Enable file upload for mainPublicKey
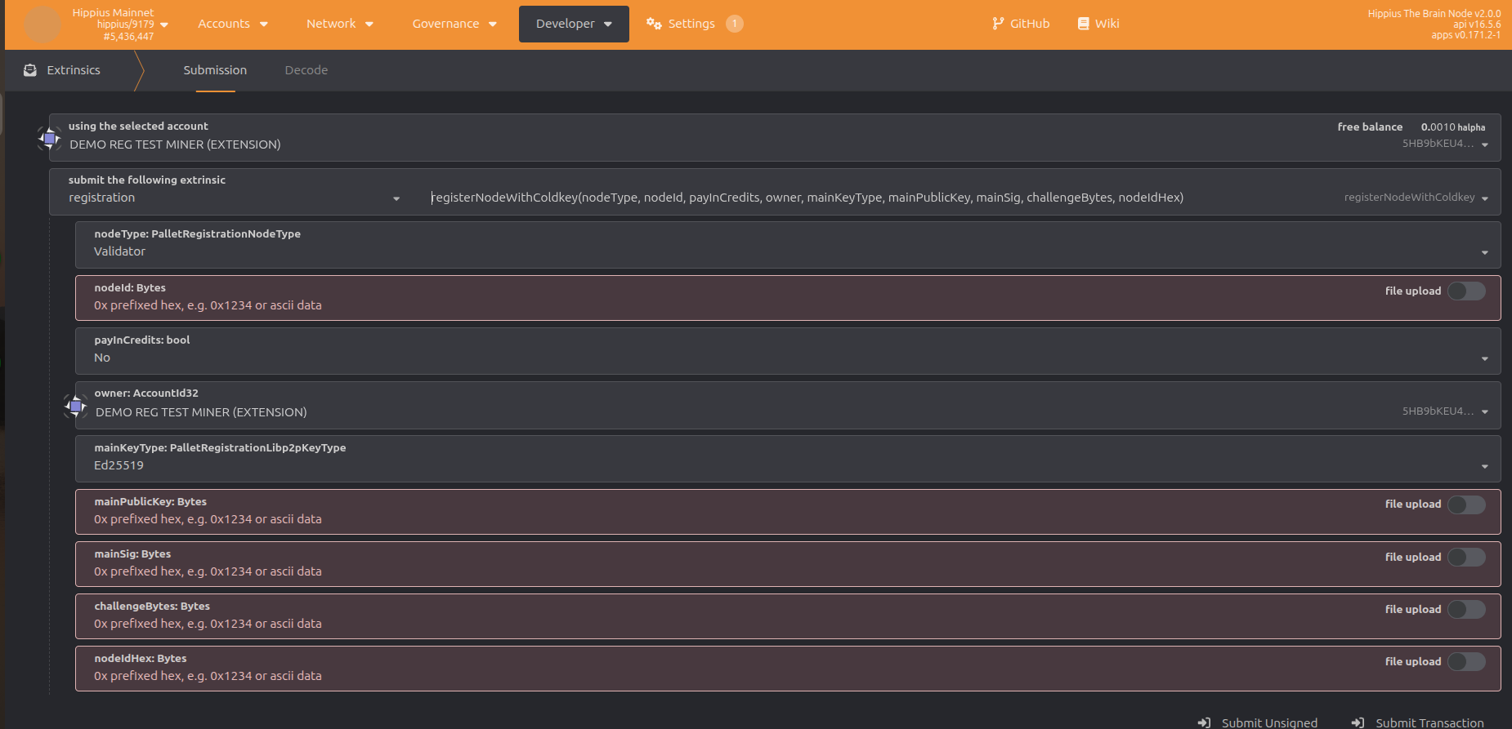The height and width of the screenshot is (729, 1512). click(x=1466, y=505)
